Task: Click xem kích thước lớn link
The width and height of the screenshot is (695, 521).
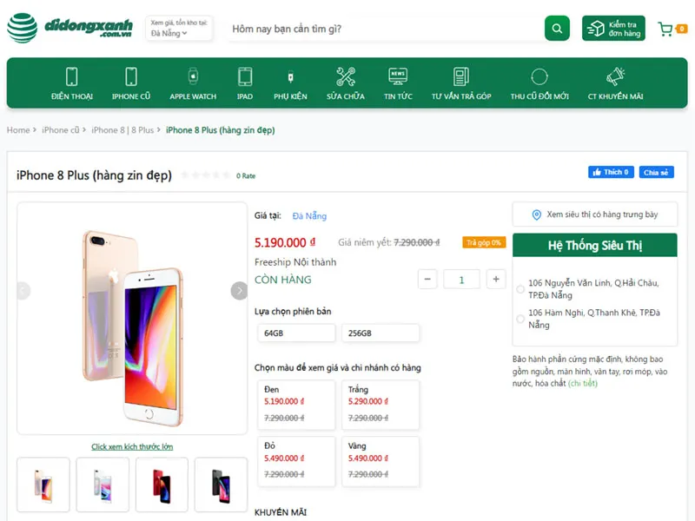Action: (132, 446)
